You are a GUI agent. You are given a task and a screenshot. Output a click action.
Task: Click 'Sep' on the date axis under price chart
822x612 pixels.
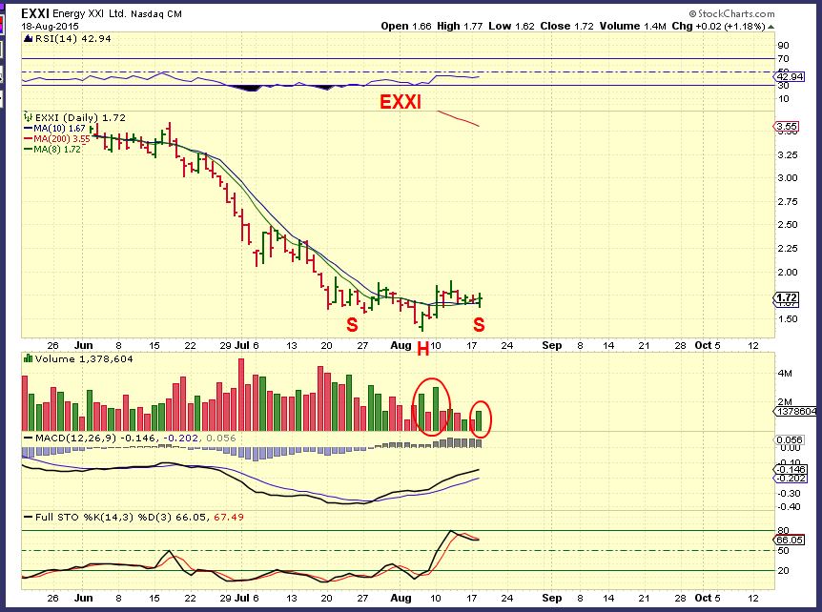click(552, 345)
